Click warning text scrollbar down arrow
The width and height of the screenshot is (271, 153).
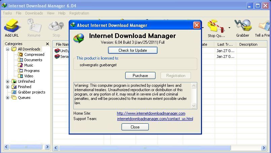194,106
